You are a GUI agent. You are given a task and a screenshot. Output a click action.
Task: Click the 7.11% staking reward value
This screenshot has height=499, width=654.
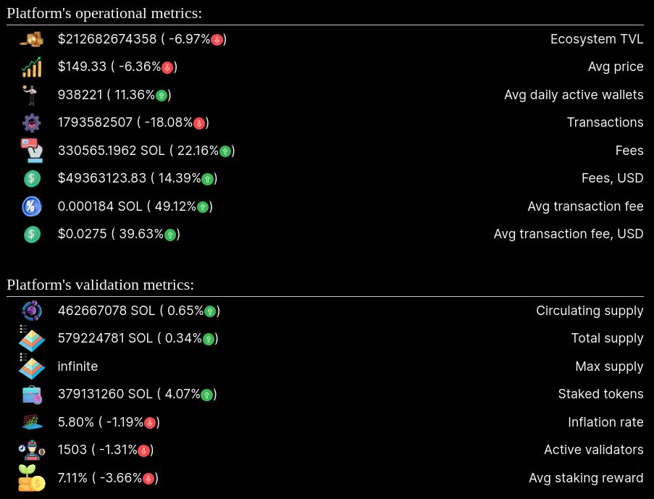pos(72,478)
